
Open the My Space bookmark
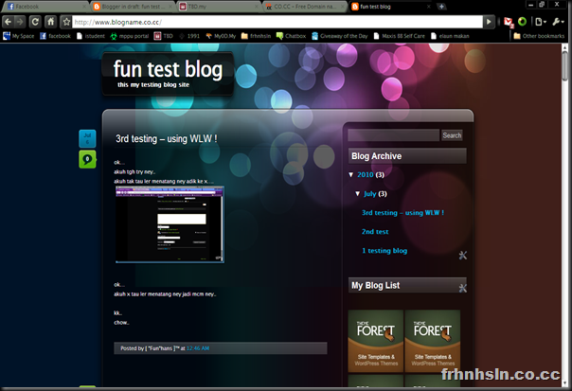coord(19,36)
